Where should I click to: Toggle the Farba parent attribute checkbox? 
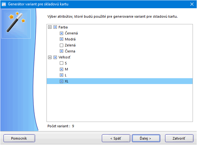pyautogui.click(x=55, y=27)
